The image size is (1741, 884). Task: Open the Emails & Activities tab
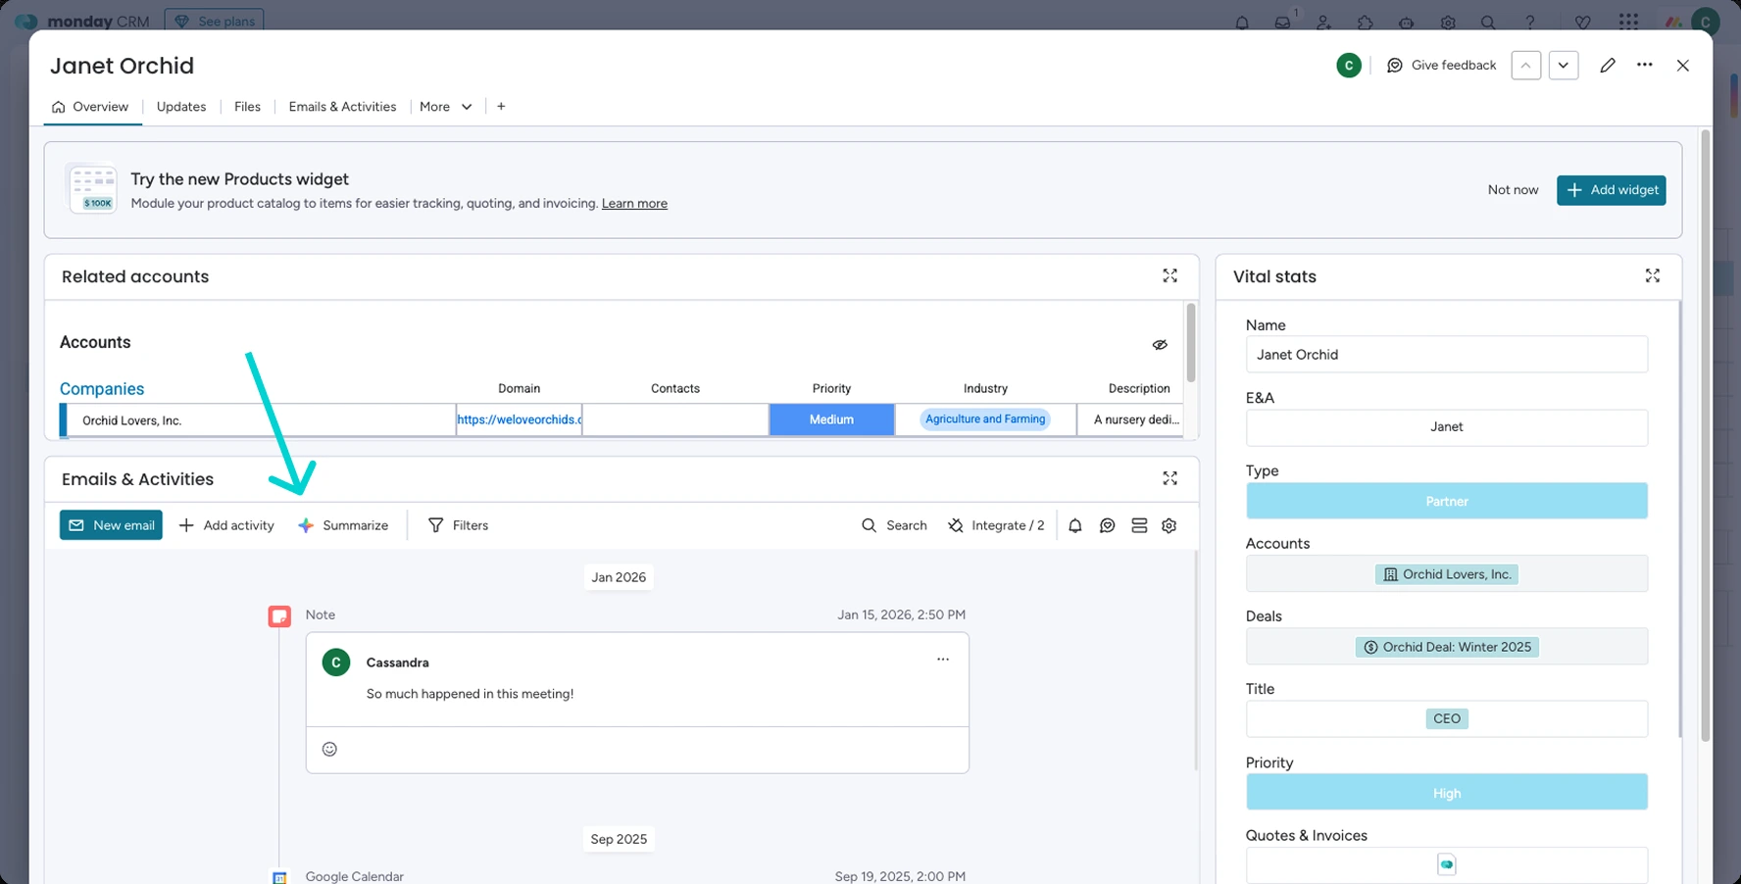[342, 107]
